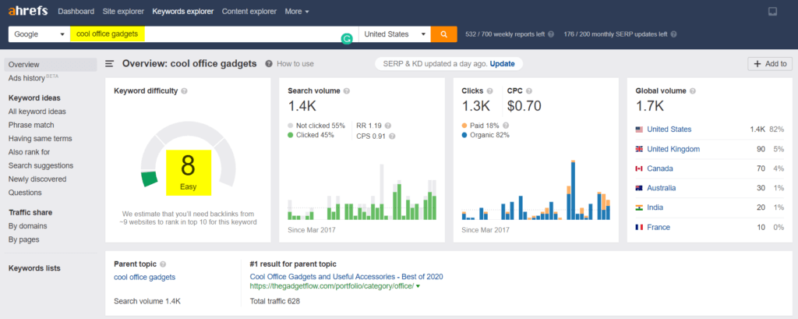Click the Update link for SERP & KD

pyautogui.click(x=503, y=64)
